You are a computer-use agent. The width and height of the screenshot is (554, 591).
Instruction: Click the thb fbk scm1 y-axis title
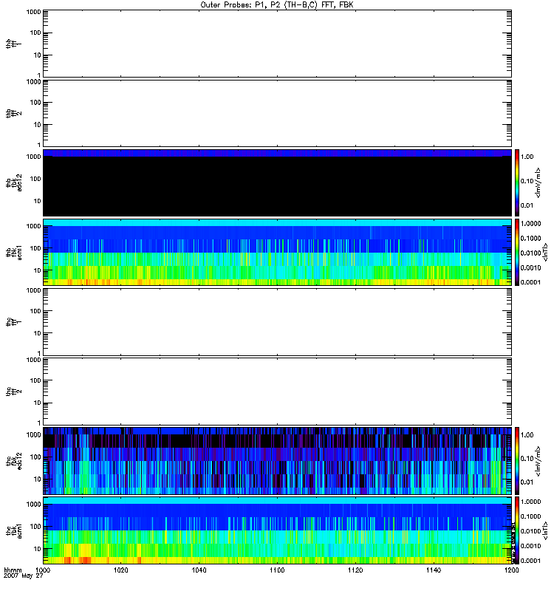[14, 252]
